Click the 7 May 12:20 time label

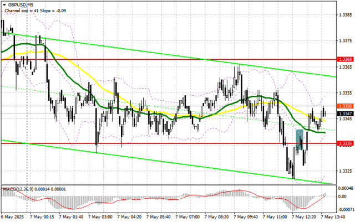[x=304, y=217]
